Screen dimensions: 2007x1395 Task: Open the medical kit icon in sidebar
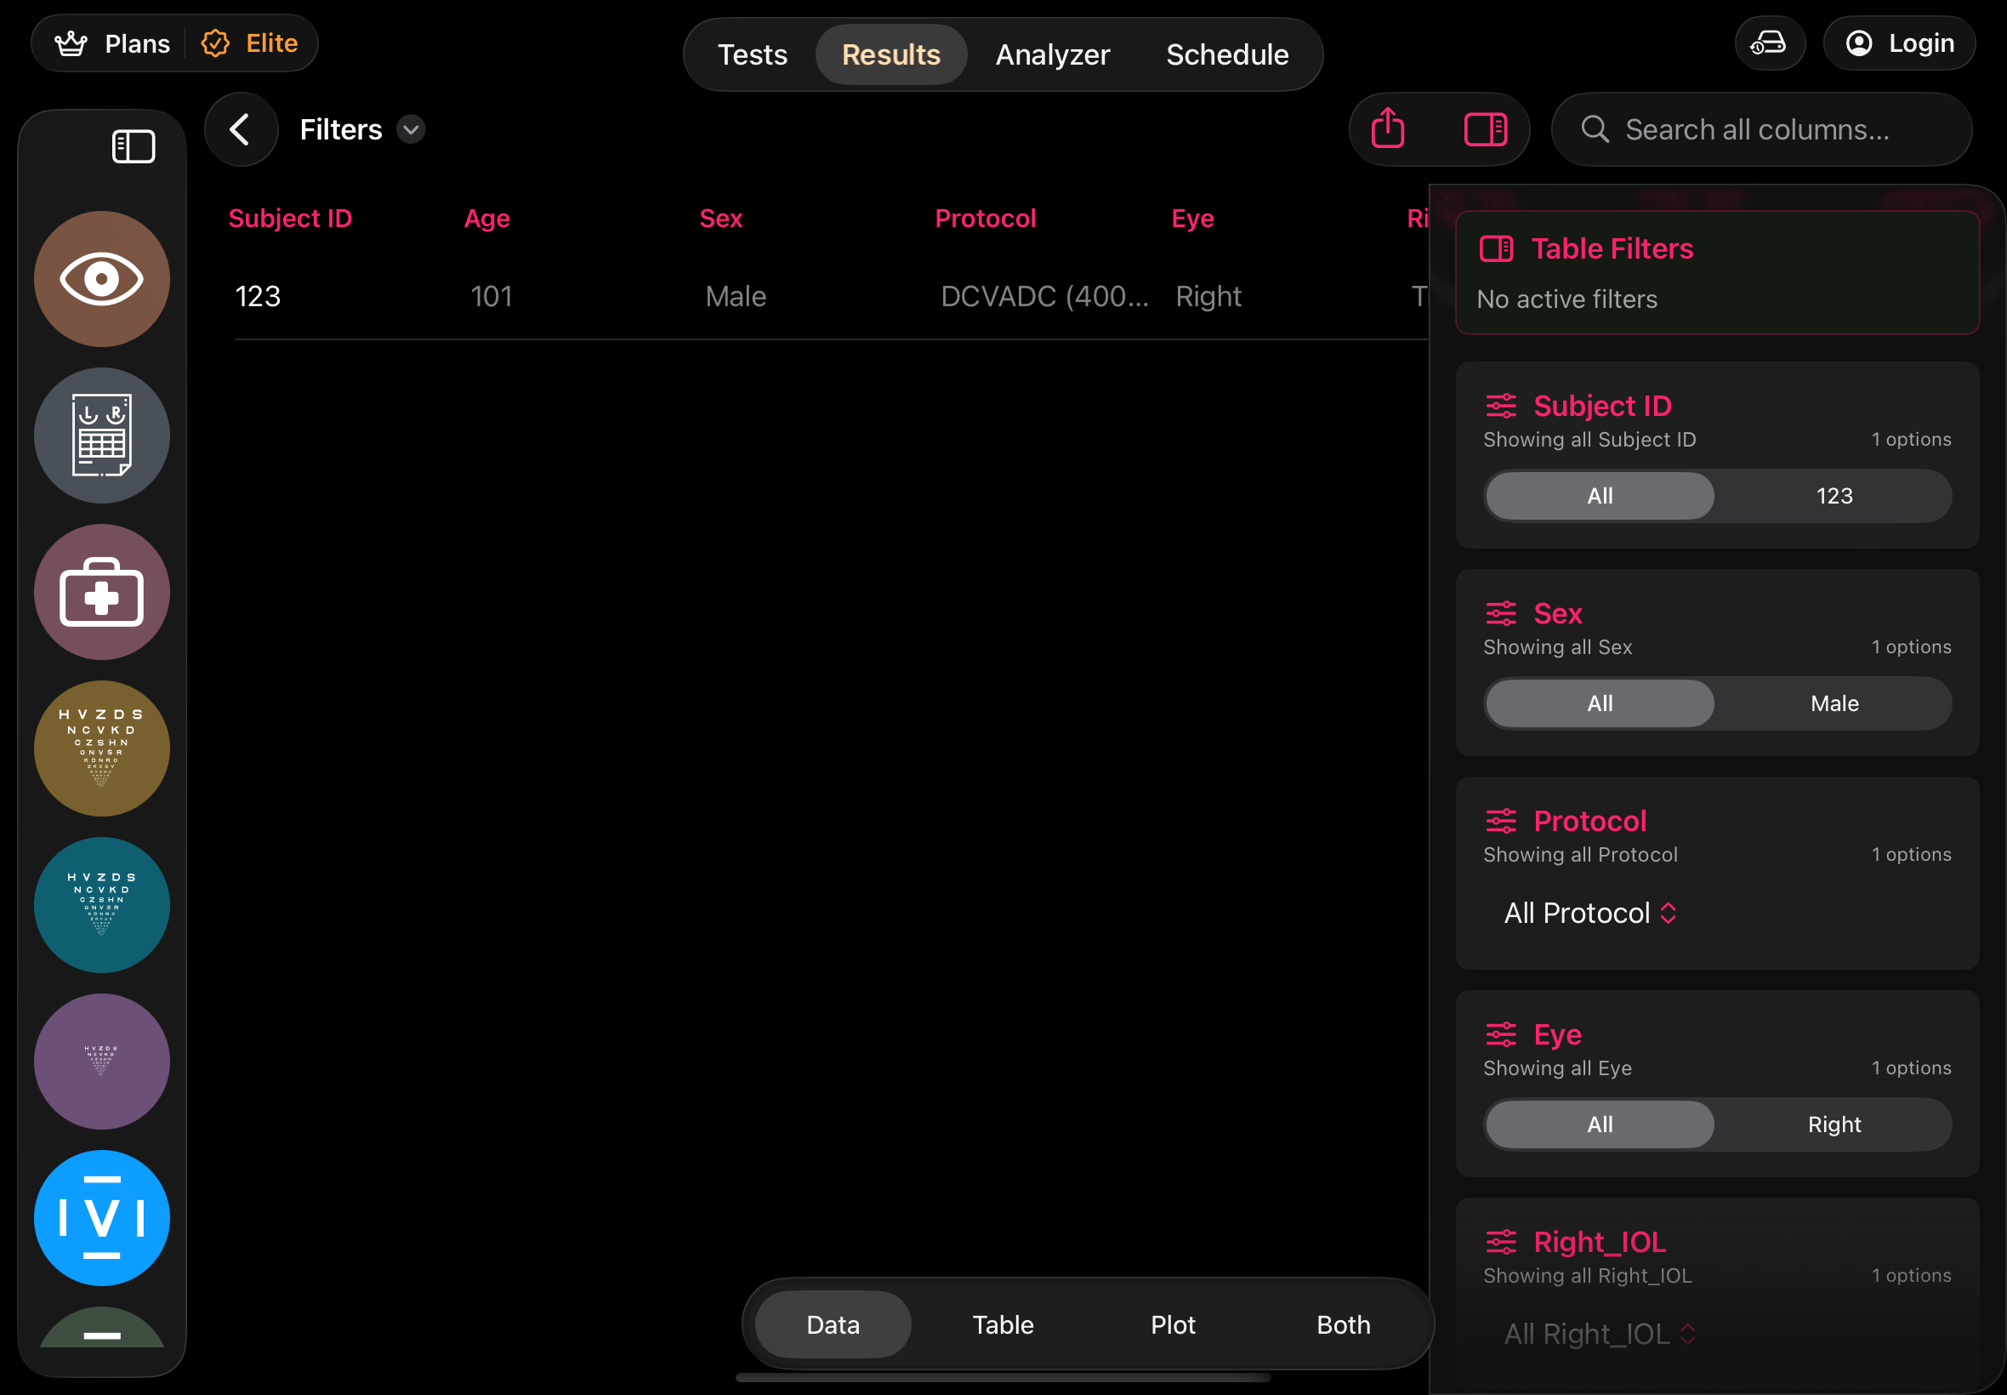(x=102, y=592)
